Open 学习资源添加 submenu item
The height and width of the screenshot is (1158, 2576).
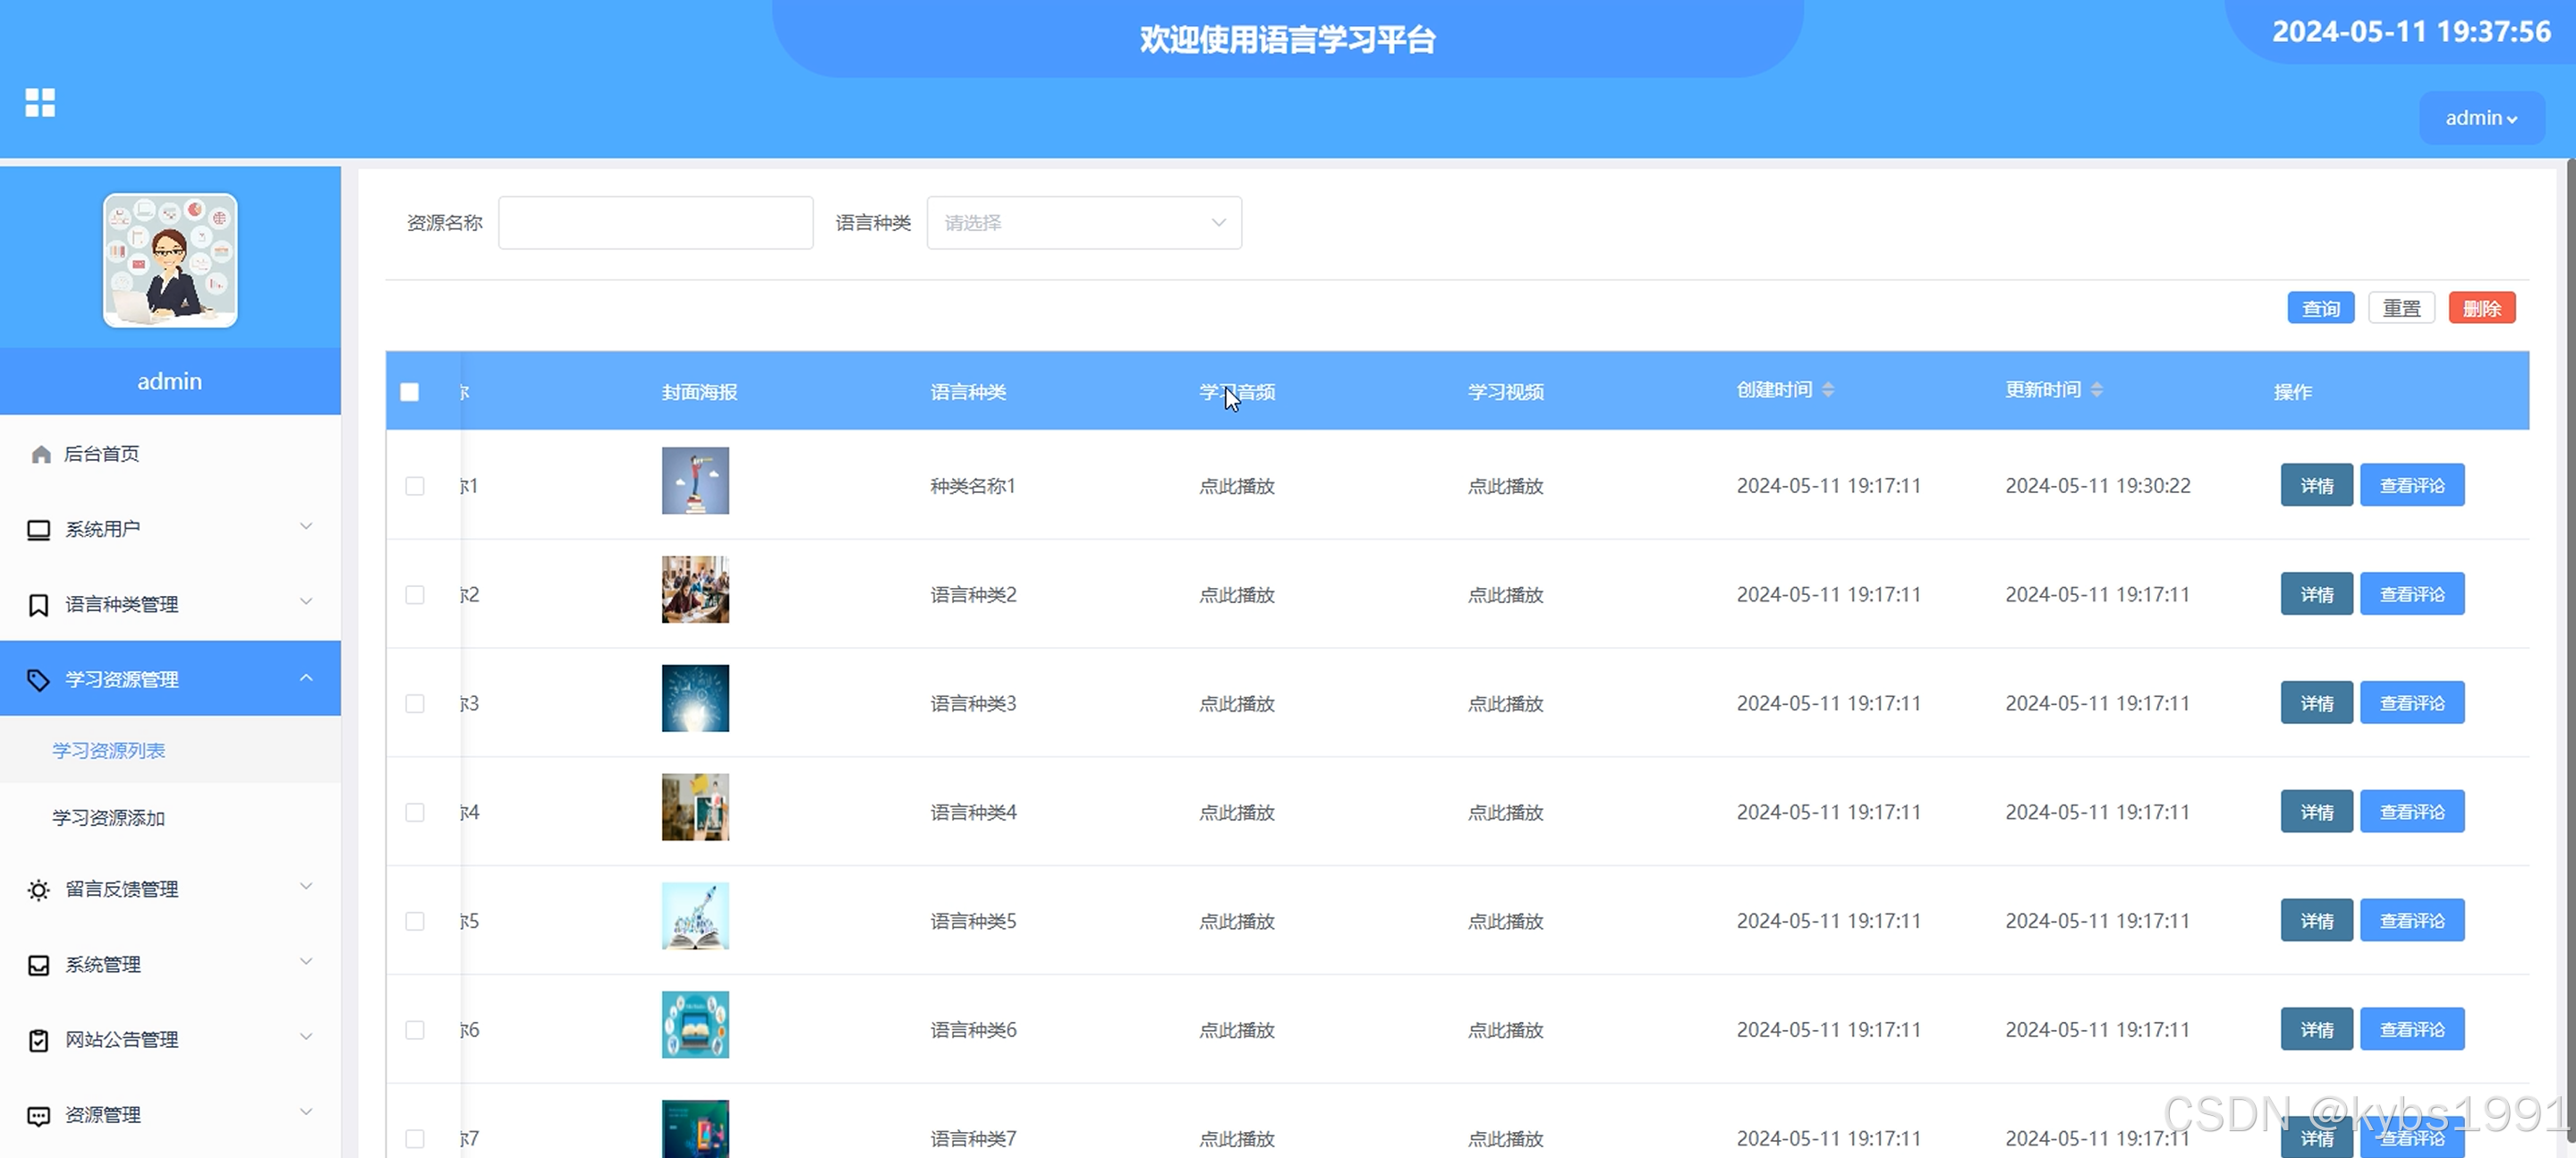(x=109, y=818)
